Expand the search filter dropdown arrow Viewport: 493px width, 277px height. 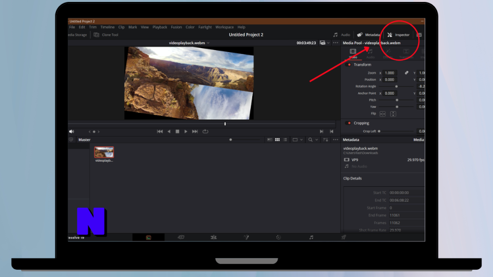[x=317, y=140]
